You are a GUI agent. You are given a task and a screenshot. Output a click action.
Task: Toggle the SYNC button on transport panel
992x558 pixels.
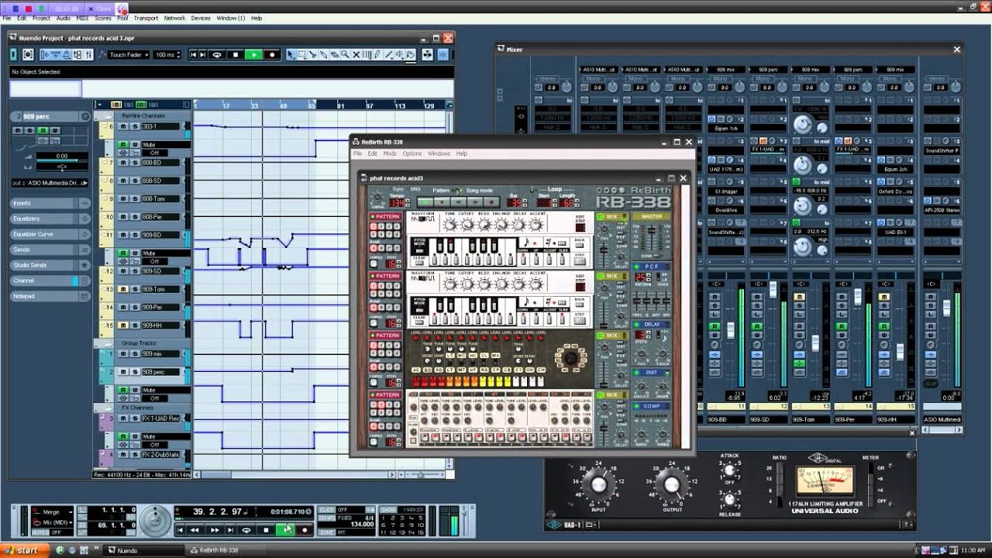point(326,532)
